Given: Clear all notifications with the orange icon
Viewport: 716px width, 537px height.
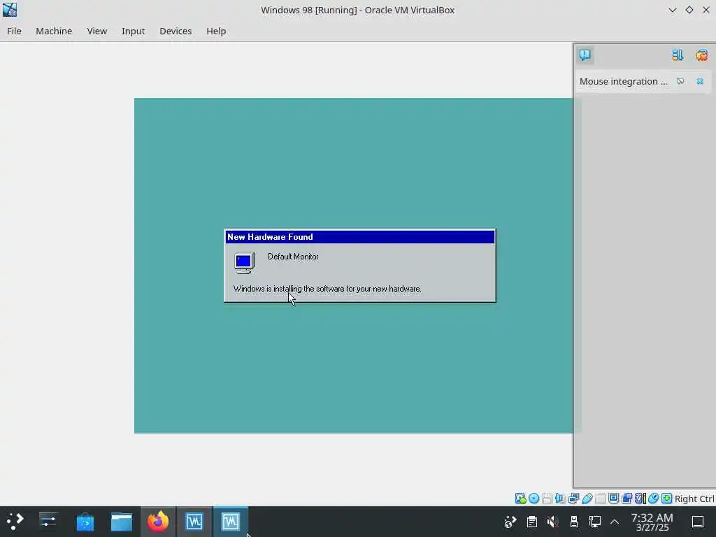Looking at the screenshot, I should tap(702, 55).
